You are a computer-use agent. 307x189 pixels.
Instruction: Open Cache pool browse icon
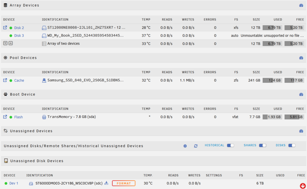click(x=5, y=80)
